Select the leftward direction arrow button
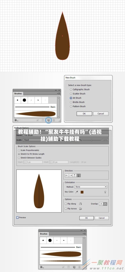The width and height of the screenshot is (125, 272). pos(67,175)
